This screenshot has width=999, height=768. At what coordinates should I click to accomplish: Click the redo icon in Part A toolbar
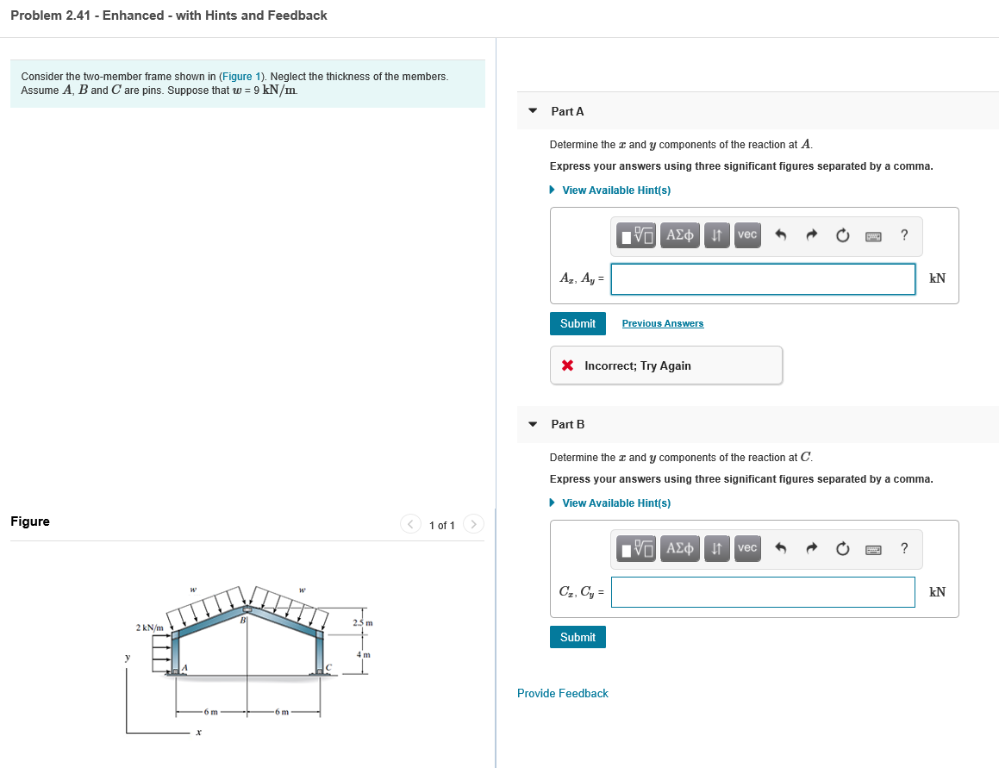[x=811, y=235]
